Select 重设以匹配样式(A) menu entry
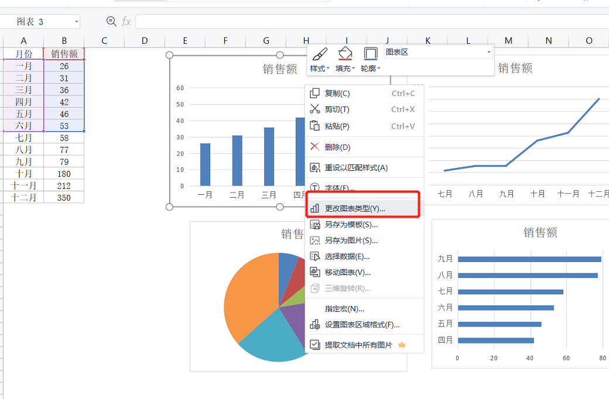The image size is (609, 399). pos(364,168)
